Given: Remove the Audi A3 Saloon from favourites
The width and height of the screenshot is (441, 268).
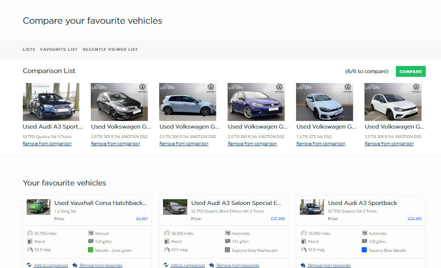Looking at the screenshot, I should pyautogui.click(x=238, y=265).
